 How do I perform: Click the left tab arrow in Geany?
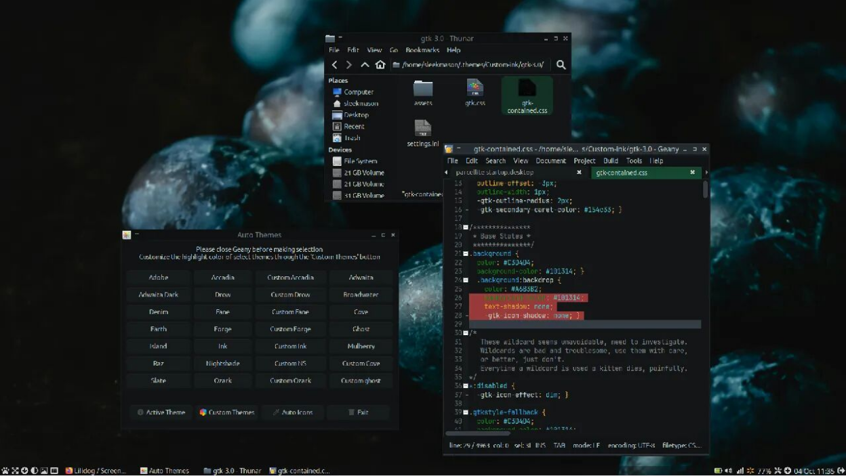coord(446,173)
